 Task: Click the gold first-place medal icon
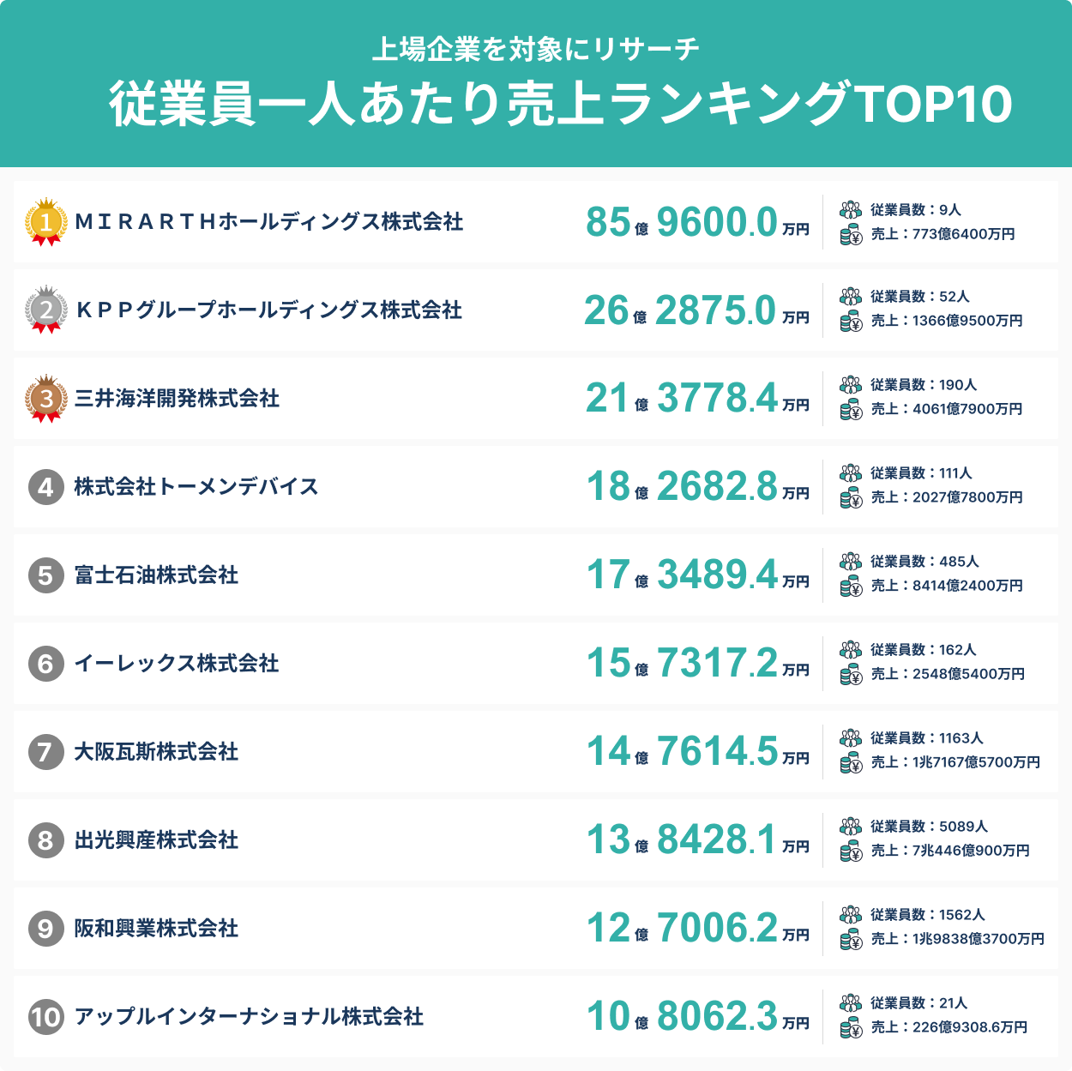[46, 222]
